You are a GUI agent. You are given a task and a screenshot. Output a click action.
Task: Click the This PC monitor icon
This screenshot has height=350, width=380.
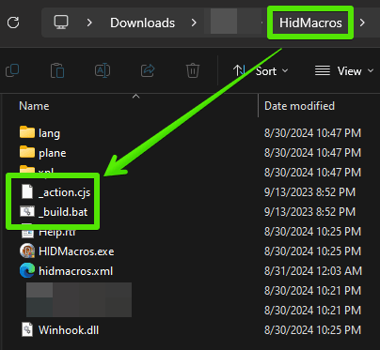[61, 23]
